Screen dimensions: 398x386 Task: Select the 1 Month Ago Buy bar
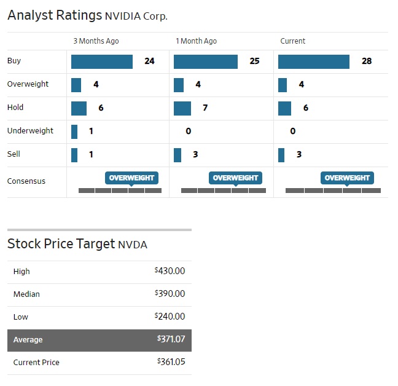pos(206,61)
